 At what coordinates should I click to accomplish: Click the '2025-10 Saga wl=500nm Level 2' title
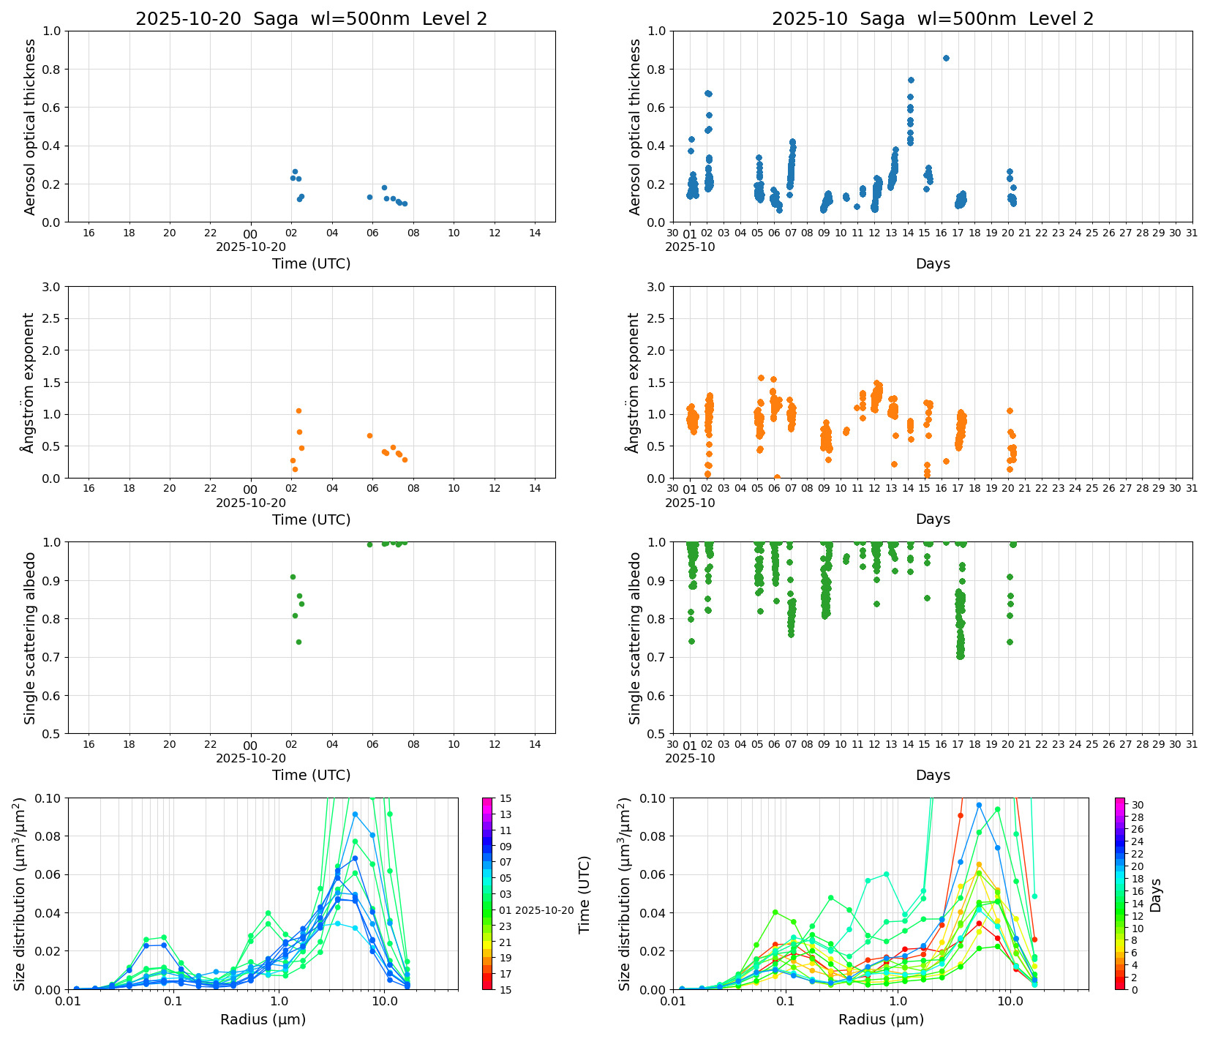(x=932, y=19)
